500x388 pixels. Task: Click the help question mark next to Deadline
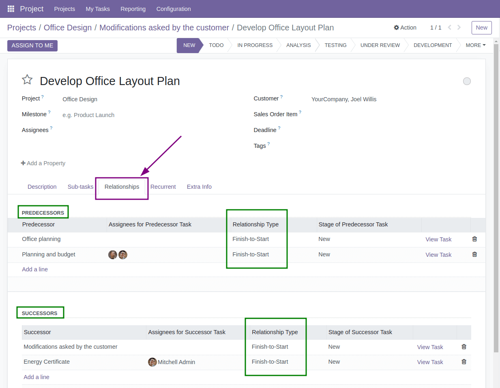pyautogui.click(x=280, y=128)
